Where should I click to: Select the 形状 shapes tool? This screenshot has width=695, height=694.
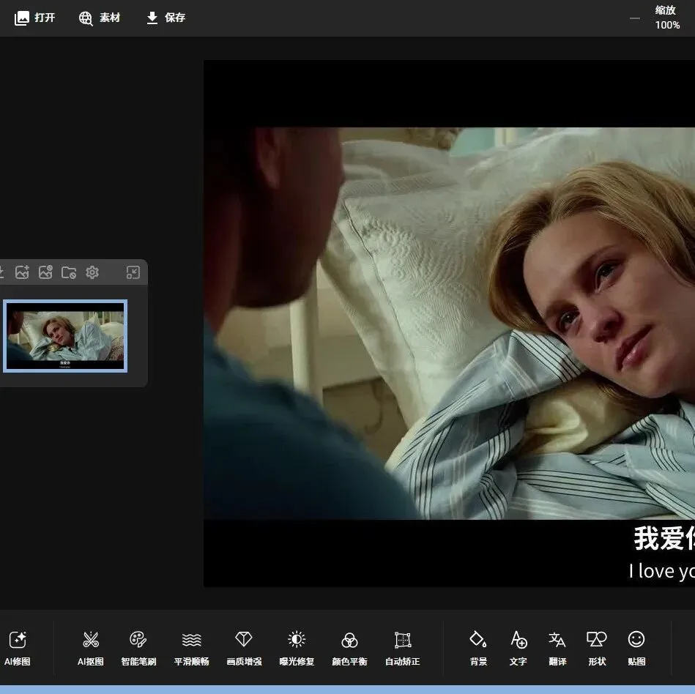click(x=597, y=648)
